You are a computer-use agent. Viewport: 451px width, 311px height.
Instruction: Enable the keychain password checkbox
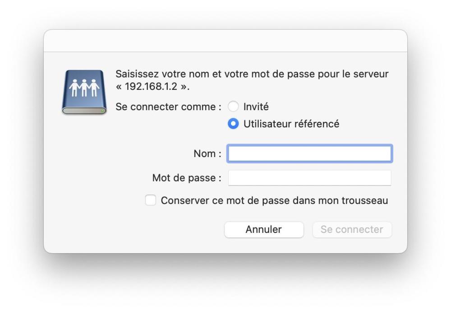pos(151,200)
